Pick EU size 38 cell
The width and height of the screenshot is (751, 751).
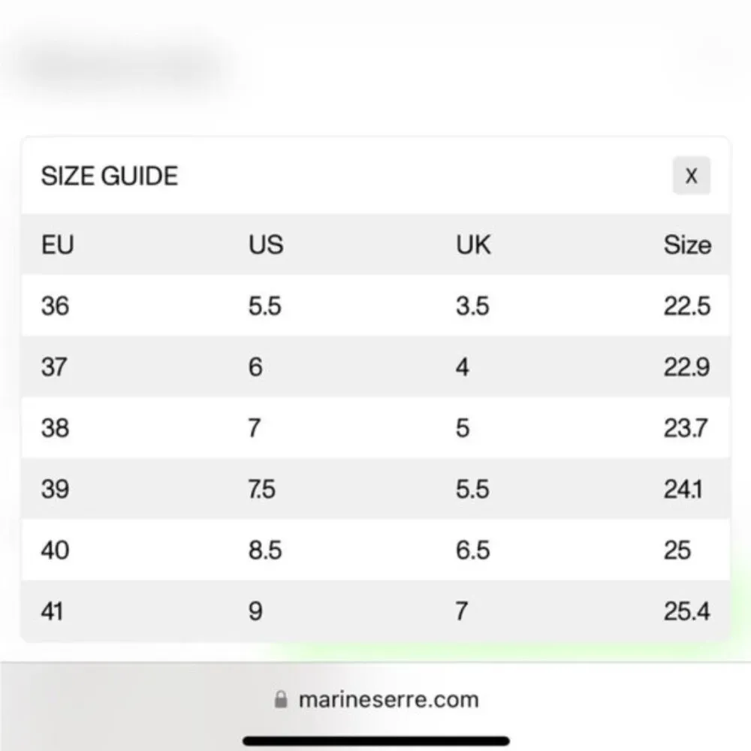pos(55,428)
